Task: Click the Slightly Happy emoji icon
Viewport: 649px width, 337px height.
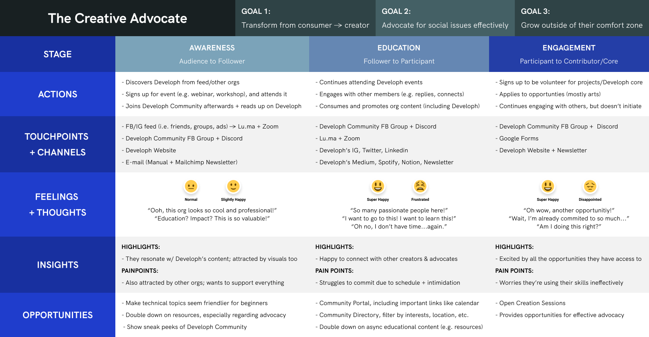Action: [x=233, y=187]
